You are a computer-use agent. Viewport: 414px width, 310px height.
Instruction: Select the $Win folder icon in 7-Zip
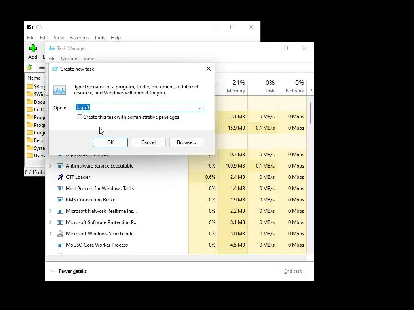30,94
